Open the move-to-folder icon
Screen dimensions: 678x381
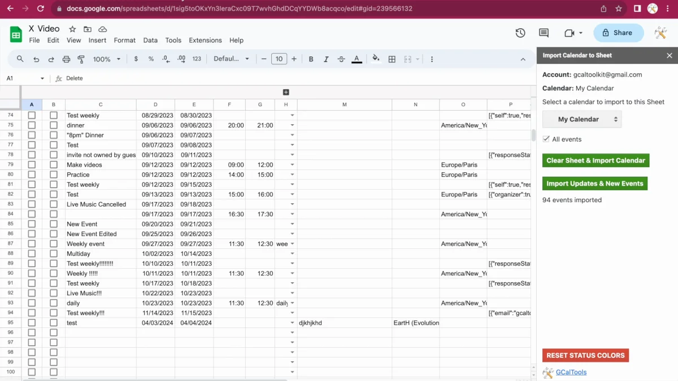tap(88, 29)
